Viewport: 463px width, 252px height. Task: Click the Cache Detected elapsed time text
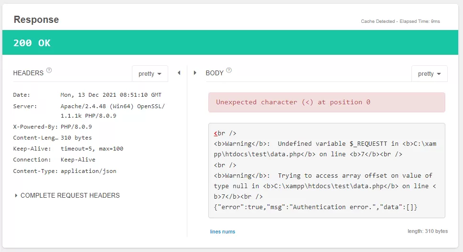coord(400,21)
